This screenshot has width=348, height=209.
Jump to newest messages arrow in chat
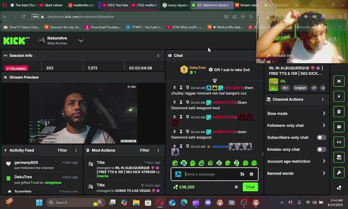point(215,80)
